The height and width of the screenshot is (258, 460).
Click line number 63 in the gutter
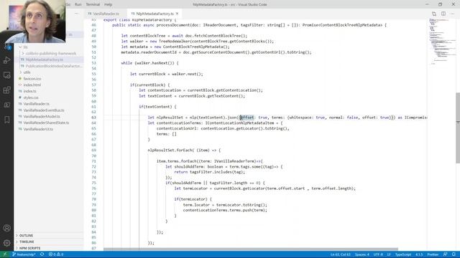tap(93, 118)
